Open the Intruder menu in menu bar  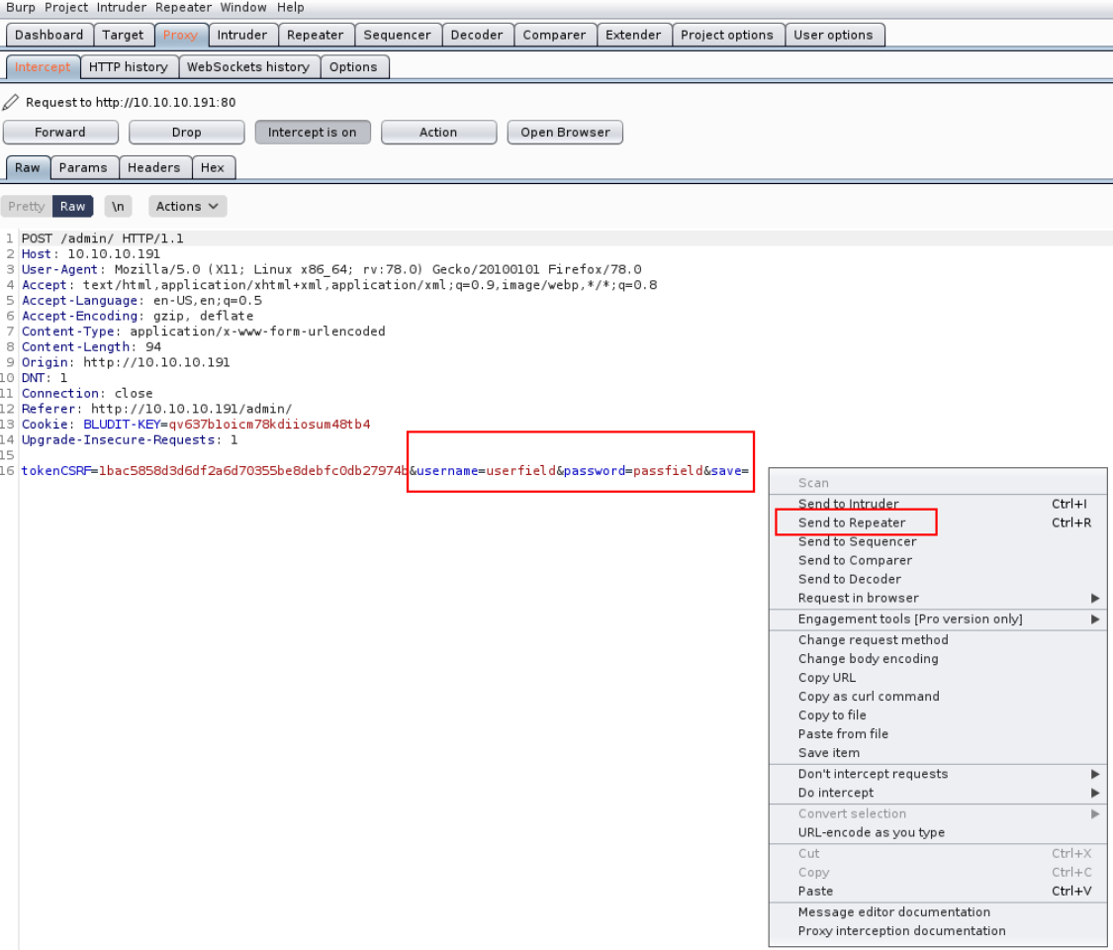click(122, 7)
